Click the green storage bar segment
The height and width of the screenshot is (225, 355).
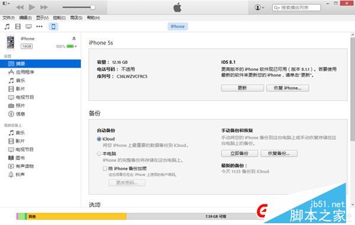point(22,216)
